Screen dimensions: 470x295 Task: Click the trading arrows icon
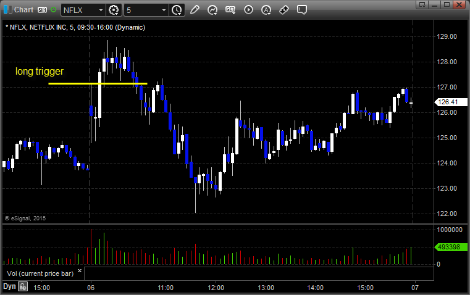click(x=284, y=10)
